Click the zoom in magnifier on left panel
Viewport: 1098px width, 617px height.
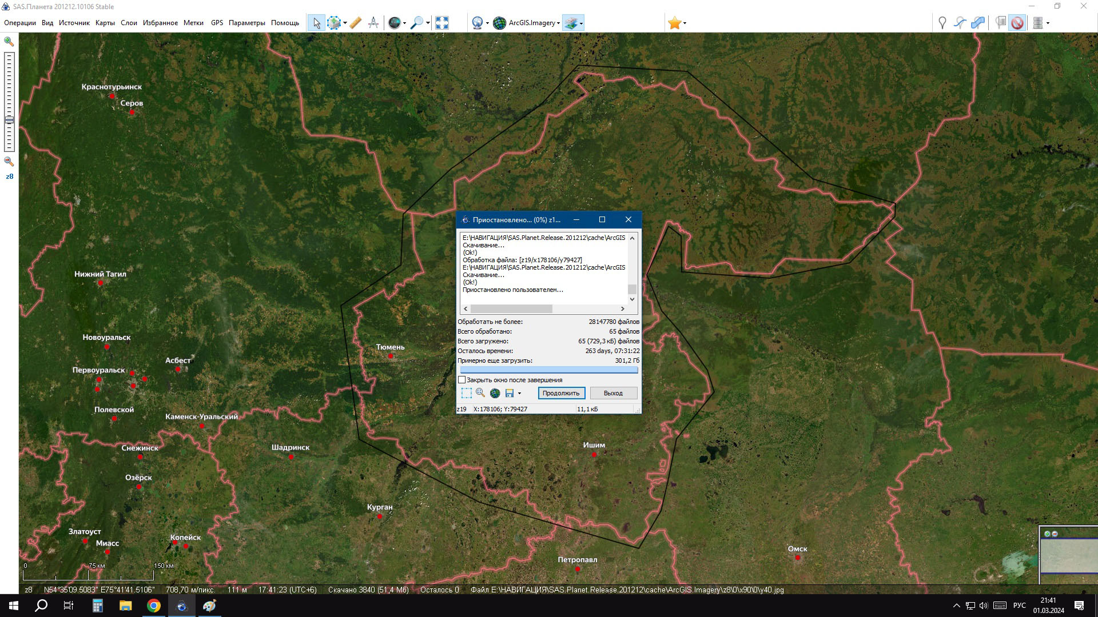coord(9,42)
